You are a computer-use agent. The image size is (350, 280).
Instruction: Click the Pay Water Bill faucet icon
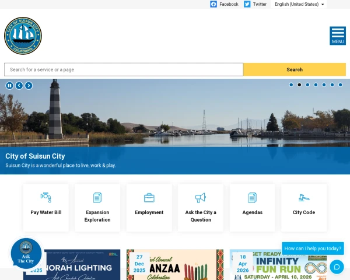tap(45, 197)
